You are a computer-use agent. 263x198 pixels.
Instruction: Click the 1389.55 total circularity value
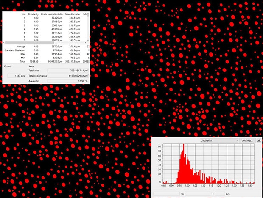click(x=34, y=61)
